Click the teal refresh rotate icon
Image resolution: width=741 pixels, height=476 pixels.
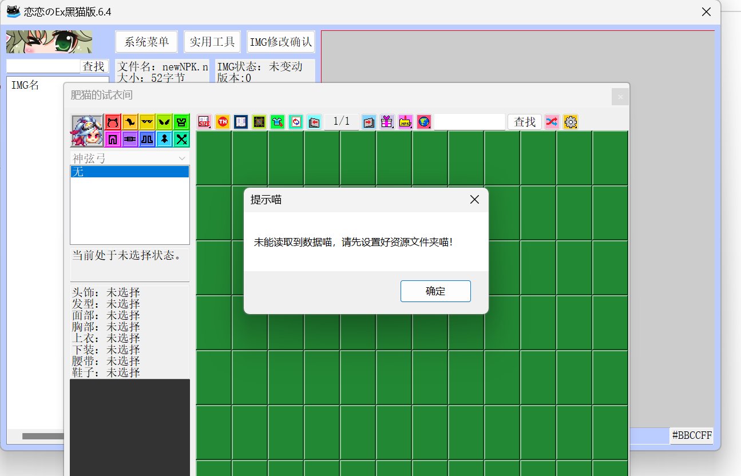[x=296, y=122]
